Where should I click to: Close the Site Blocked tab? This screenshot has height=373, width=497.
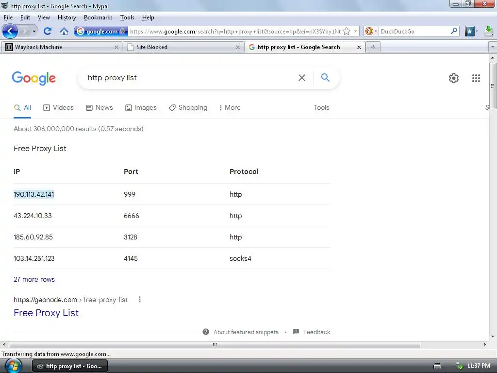pyautogui.click(x=238, y=47)
